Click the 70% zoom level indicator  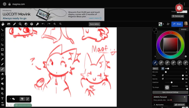[x=10, y=105]
